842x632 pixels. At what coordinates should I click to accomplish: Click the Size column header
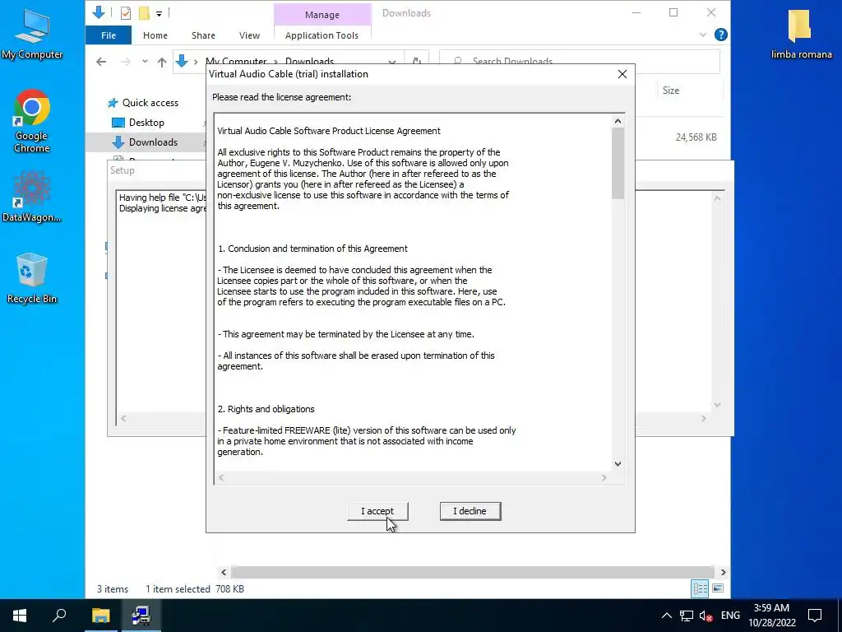pos(671,91)
